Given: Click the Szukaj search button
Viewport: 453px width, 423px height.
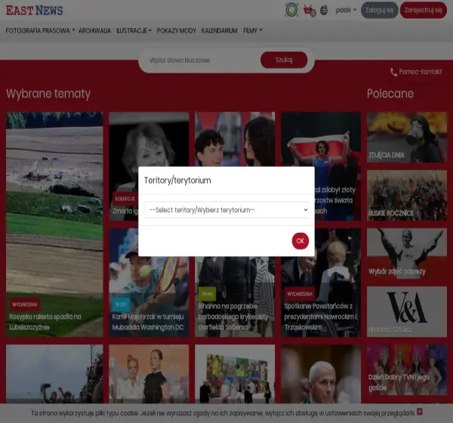Looking at the screenshot, I should point(284,60).
